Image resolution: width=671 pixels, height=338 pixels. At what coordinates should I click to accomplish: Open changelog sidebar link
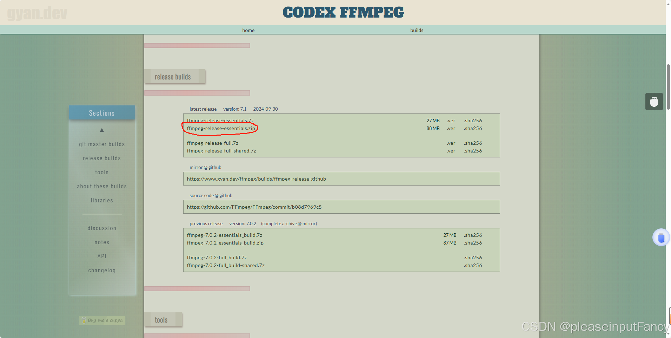coord(102,270)
